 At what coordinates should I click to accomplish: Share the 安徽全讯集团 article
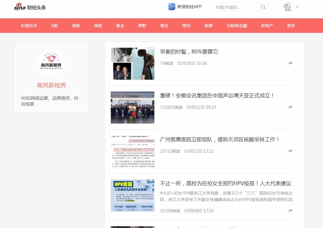point(290,107)
